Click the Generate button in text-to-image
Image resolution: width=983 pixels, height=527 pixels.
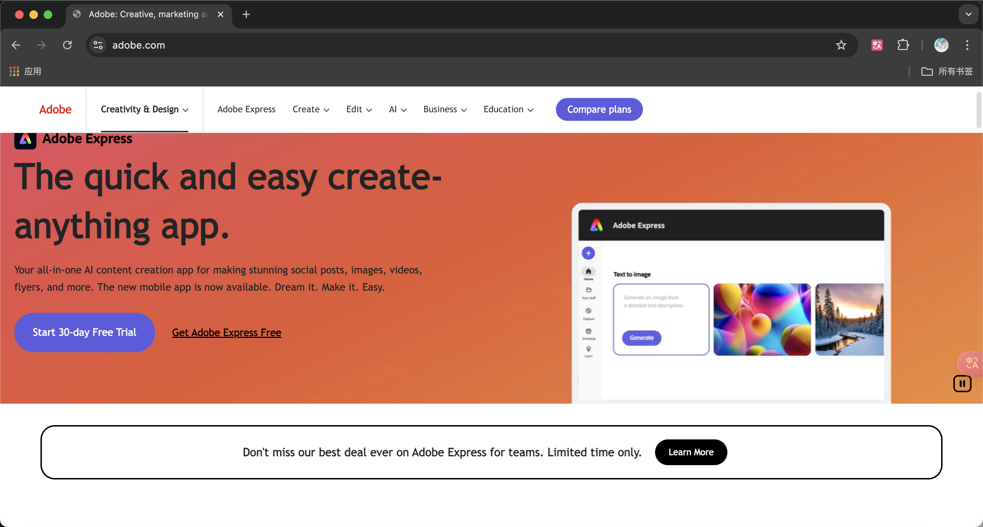641,338
